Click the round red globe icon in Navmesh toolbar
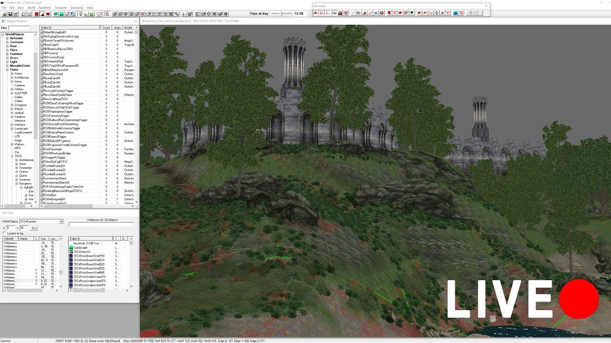Image resolution: width=611 pixels, height=343 pixels. click(x=381, y=13)
